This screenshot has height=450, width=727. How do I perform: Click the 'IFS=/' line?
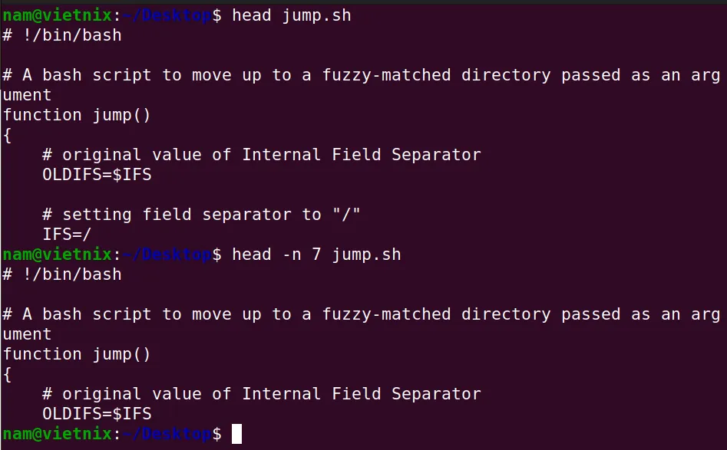tap(67, 235)
